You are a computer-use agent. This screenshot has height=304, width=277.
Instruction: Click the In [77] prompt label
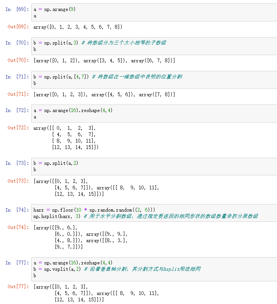[x=17, y=263]
